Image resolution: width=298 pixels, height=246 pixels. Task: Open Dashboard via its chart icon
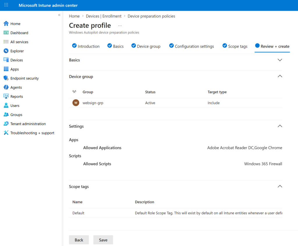(x=6, y=33)
